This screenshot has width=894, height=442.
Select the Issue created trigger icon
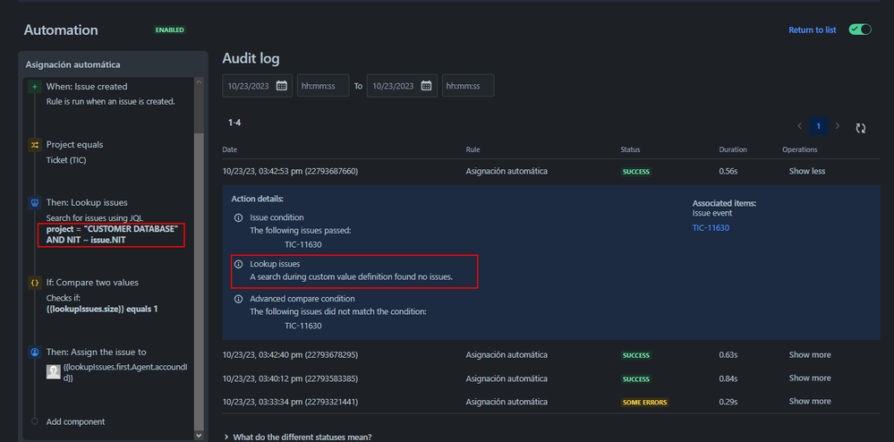[x=35, y=87]
